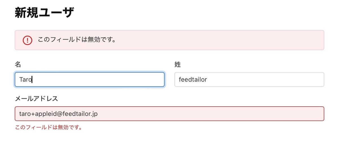
Task: Click the banner message このフィールドは無効です。
Action: point(77,40)
